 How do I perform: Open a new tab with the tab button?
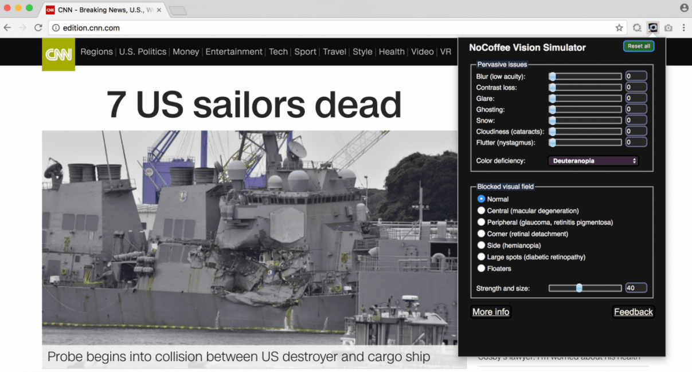click(178, 10)
